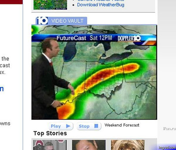
Task: Click the channel 10 logo icon
Action: (42, 21)
